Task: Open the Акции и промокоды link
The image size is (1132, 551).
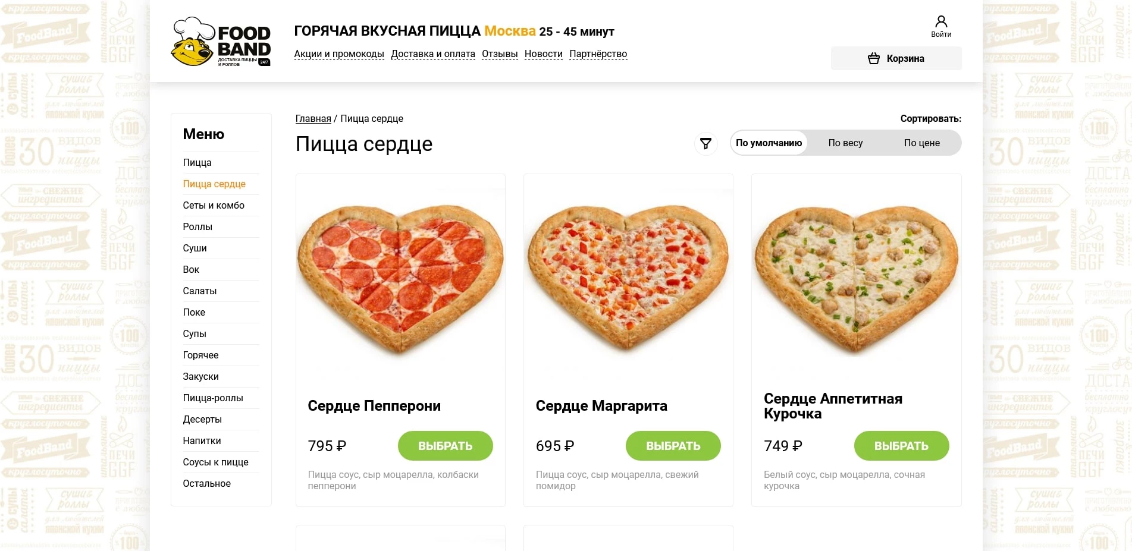Action: point(339,53)
